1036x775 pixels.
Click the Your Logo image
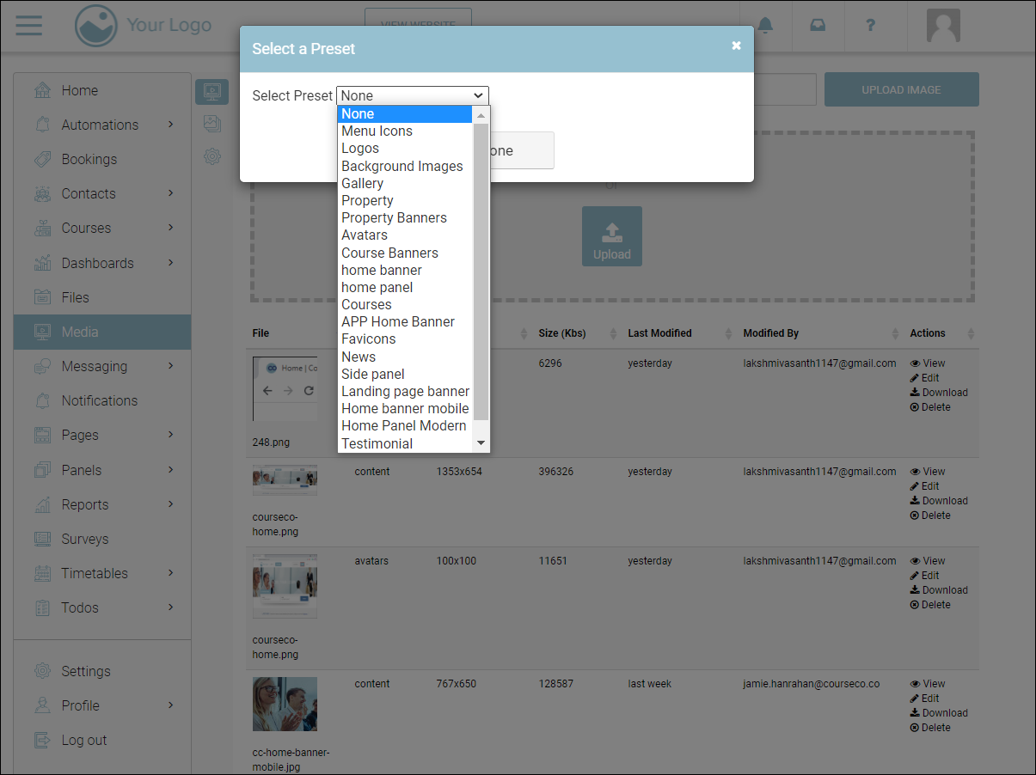pyautogui.click(x=143, y=26)
